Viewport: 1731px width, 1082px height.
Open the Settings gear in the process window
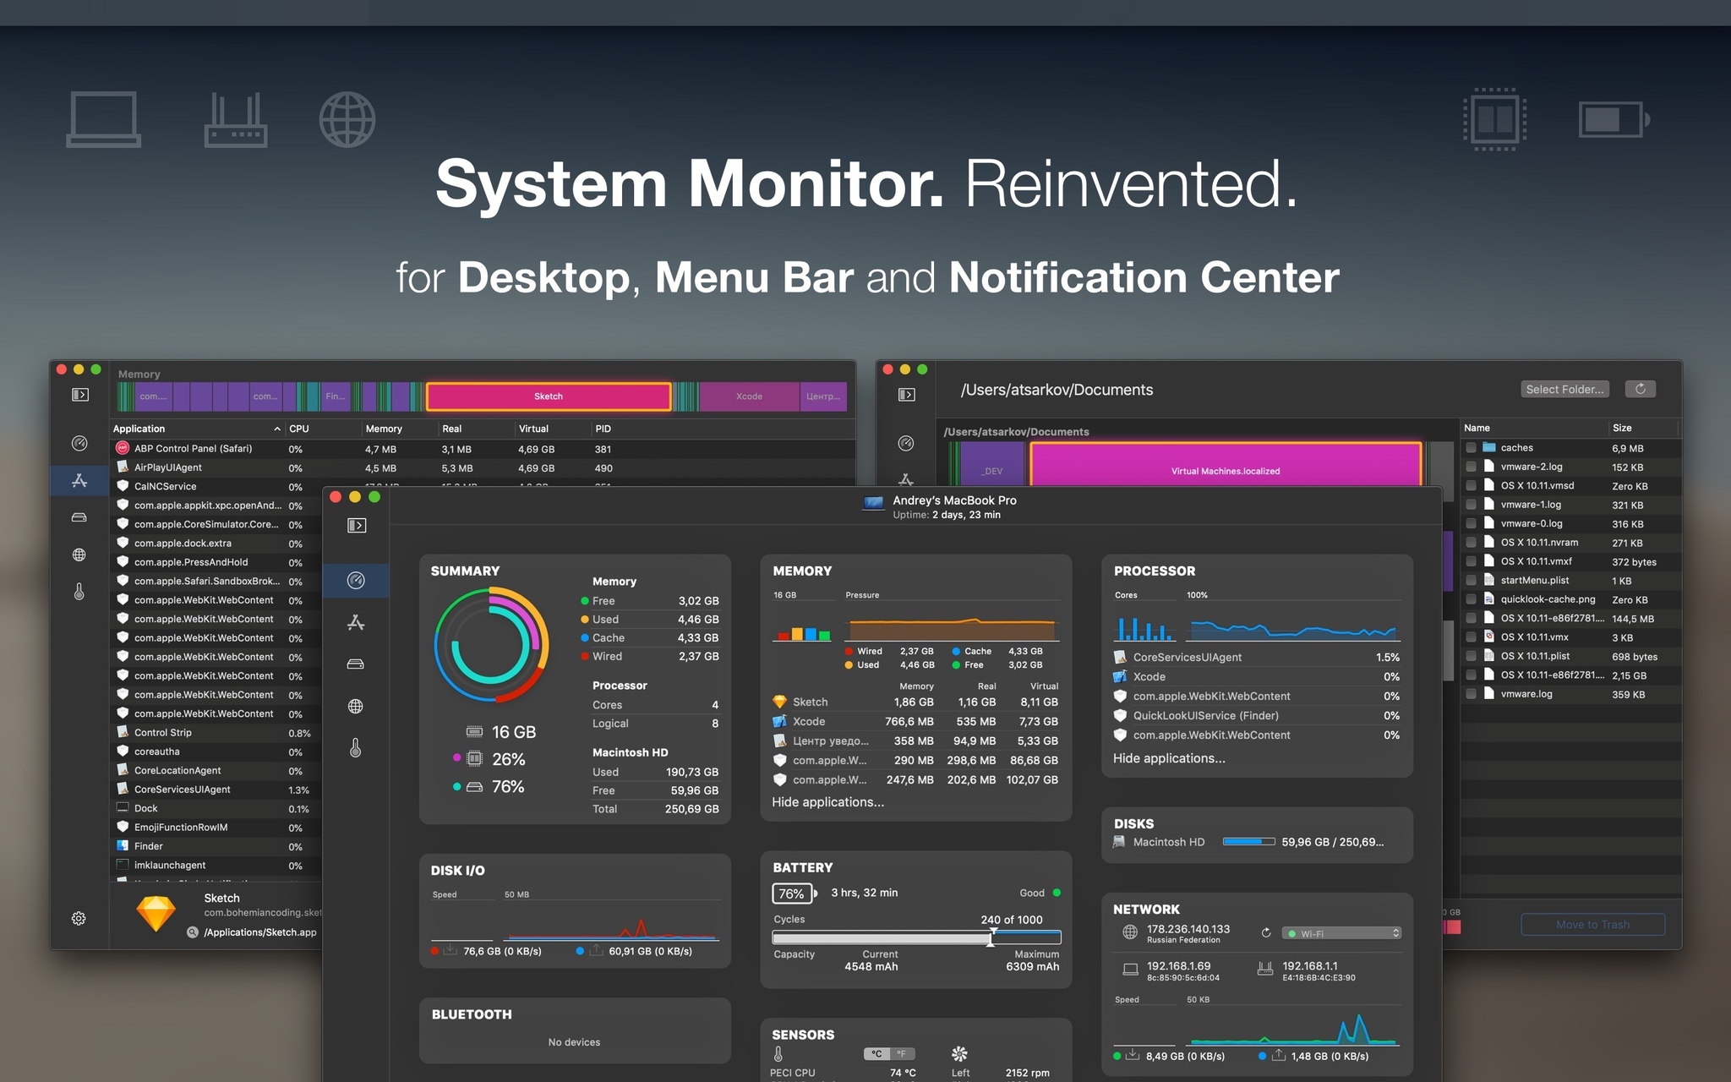click(x=79, y=918)
